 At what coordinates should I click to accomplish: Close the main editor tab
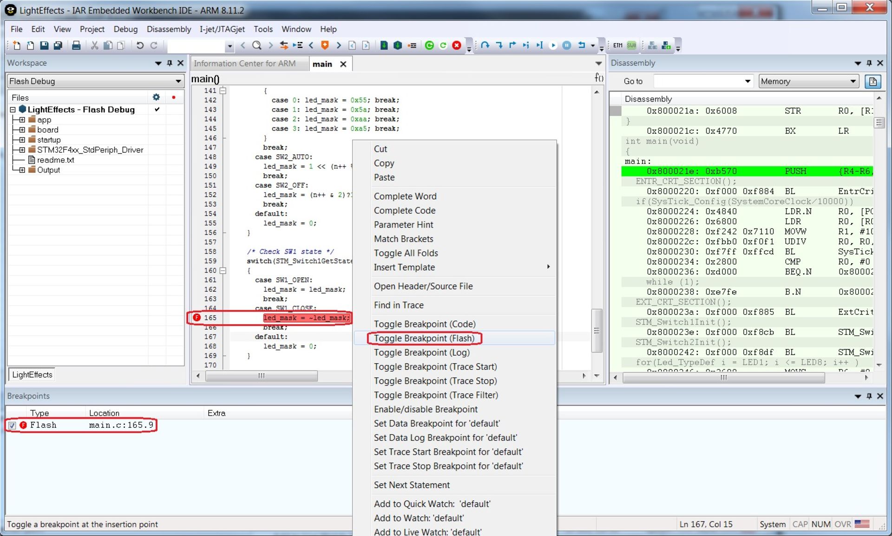click(343, 64)
